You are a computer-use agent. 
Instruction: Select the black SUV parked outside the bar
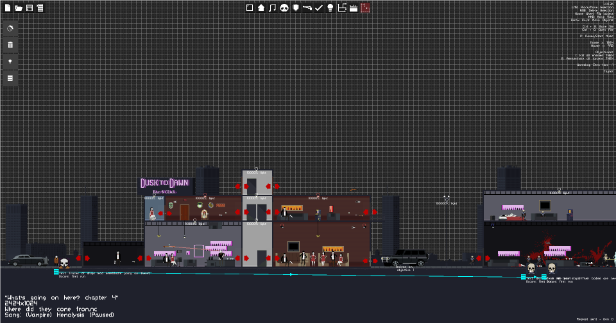[x=405, y=258]
